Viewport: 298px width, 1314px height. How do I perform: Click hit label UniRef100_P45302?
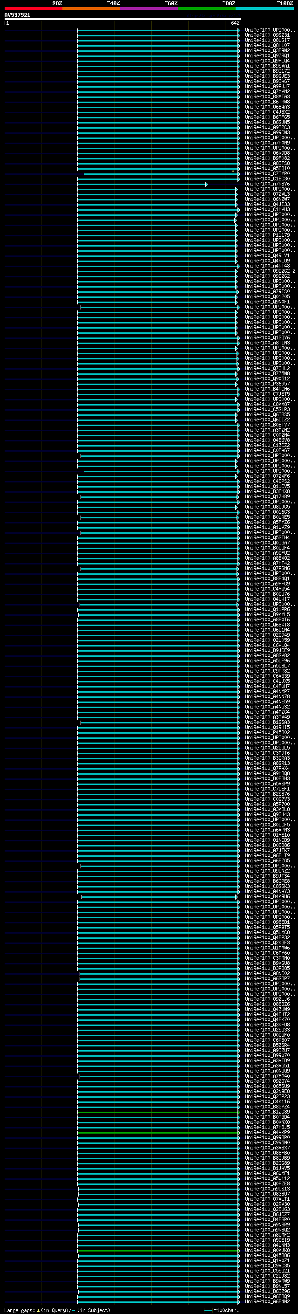[x=267, y=732]
